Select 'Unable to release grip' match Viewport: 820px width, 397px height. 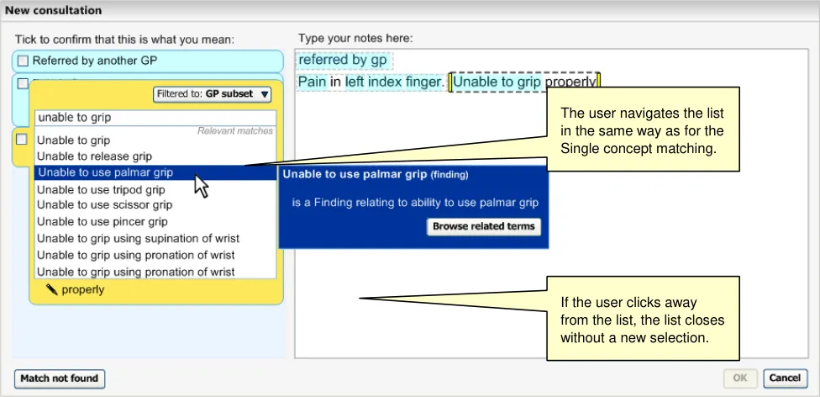click(94, 156)
